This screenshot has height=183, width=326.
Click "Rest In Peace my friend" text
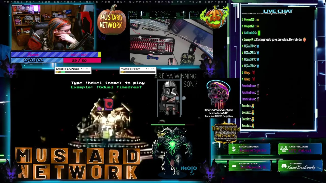[x=219, y=110]
